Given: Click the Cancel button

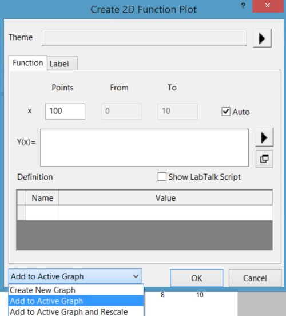Looking at the screenshot, I should pyautogui.click(x=255, y=278).
